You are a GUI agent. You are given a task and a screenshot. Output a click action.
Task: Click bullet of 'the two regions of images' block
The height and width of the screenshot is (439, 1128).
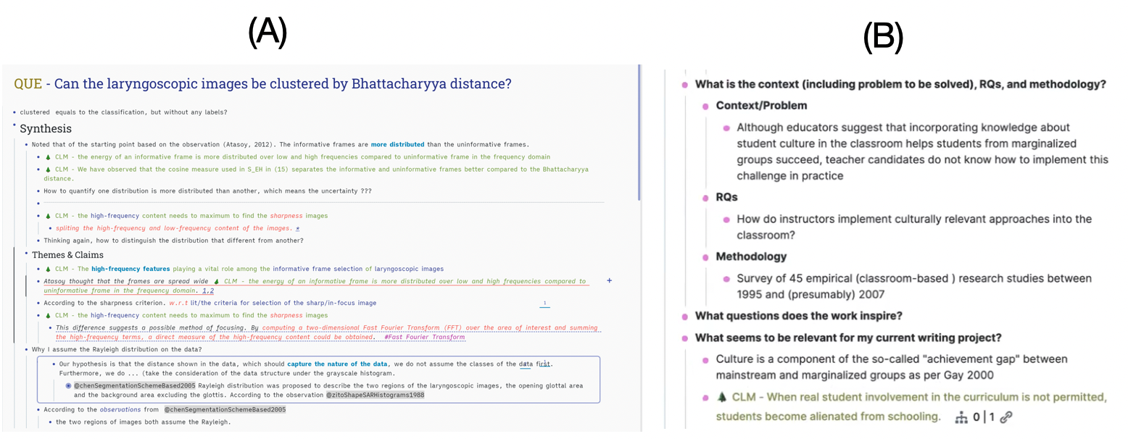pos(50,422)
